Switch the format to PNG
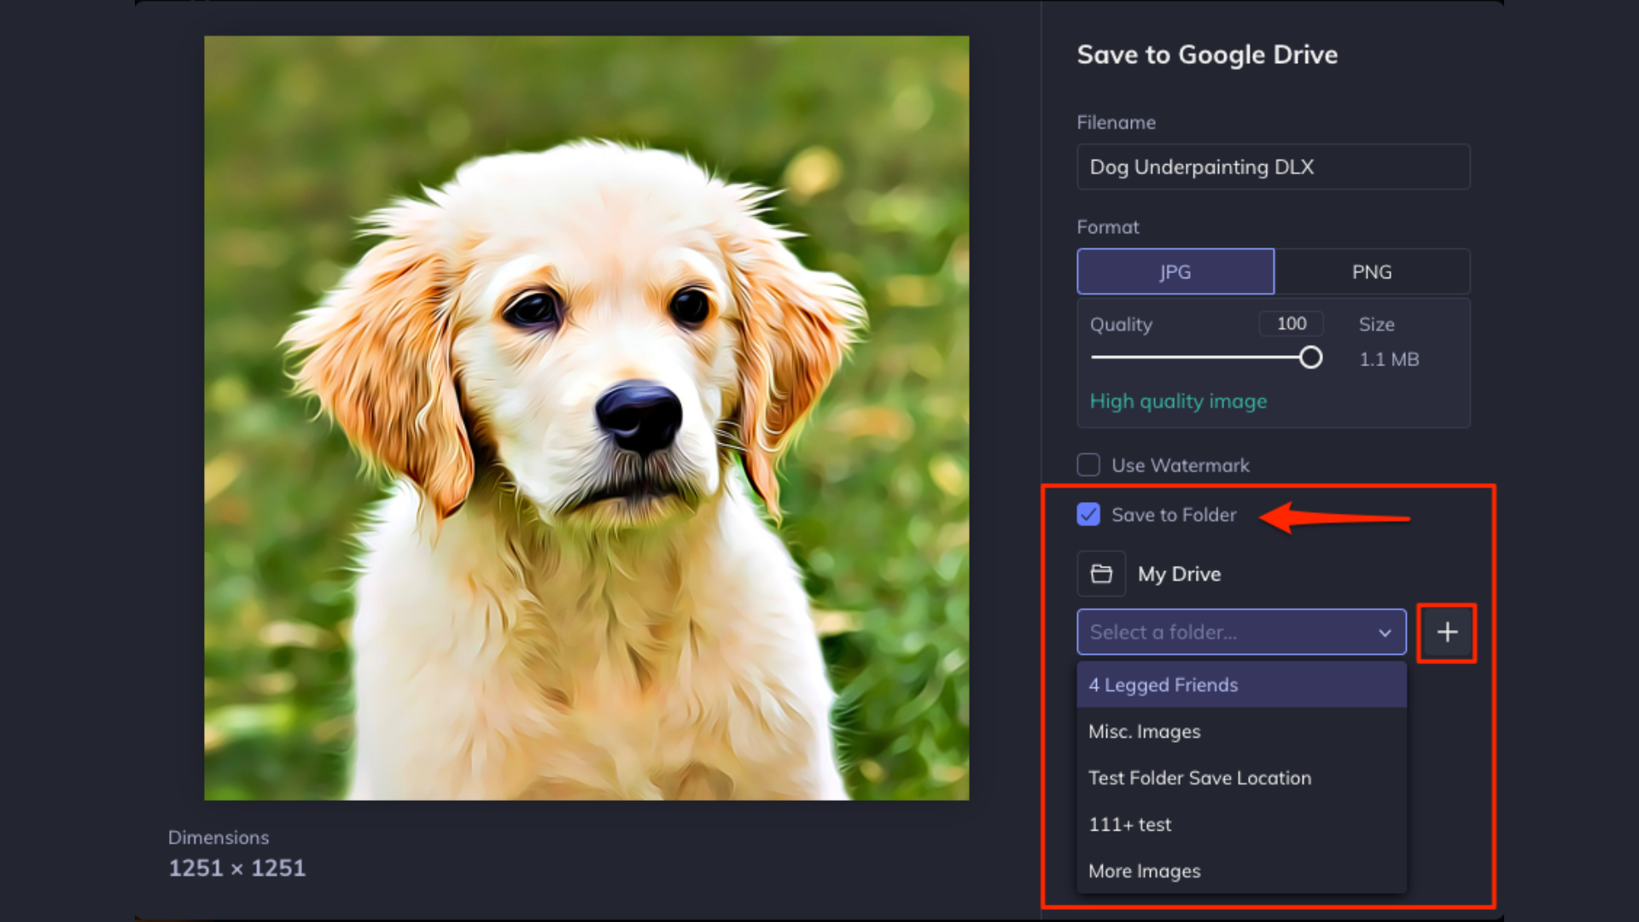 tap(1372, 271)
